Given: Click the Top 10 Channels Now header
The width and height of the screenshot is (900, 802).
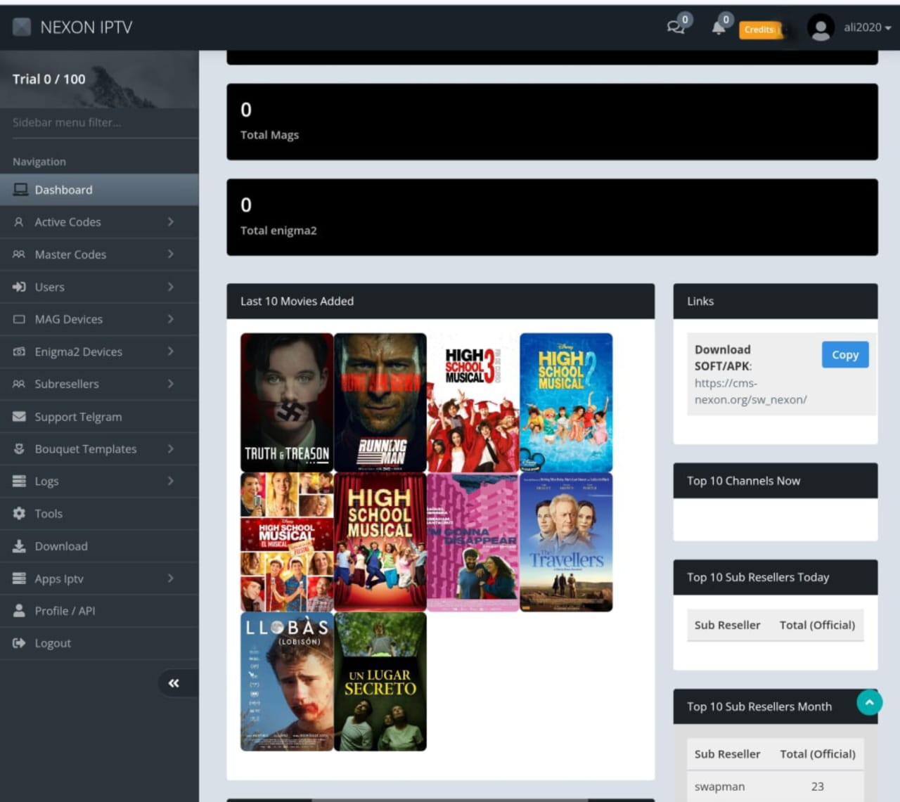Looking at the screenshot, I should (x=776, y=481).
